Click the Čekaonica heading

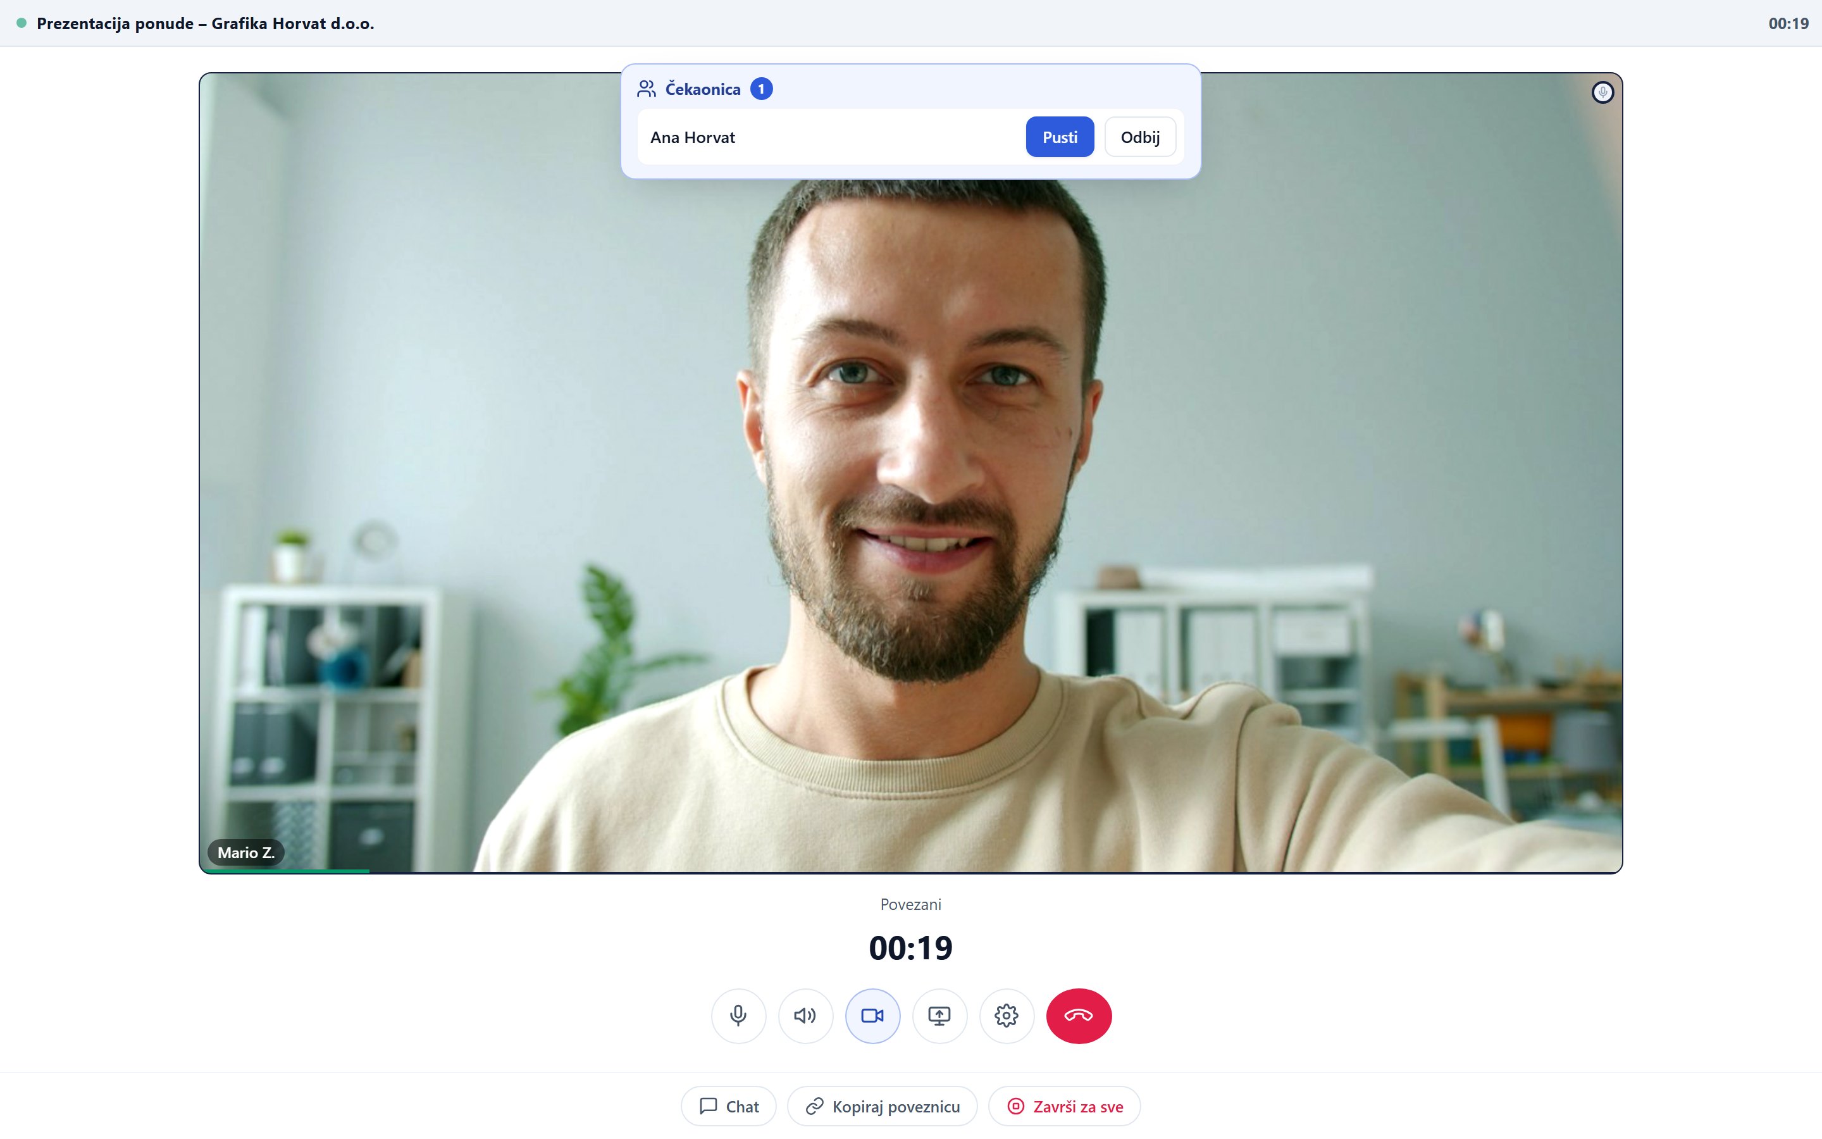[x=702, y=89]
